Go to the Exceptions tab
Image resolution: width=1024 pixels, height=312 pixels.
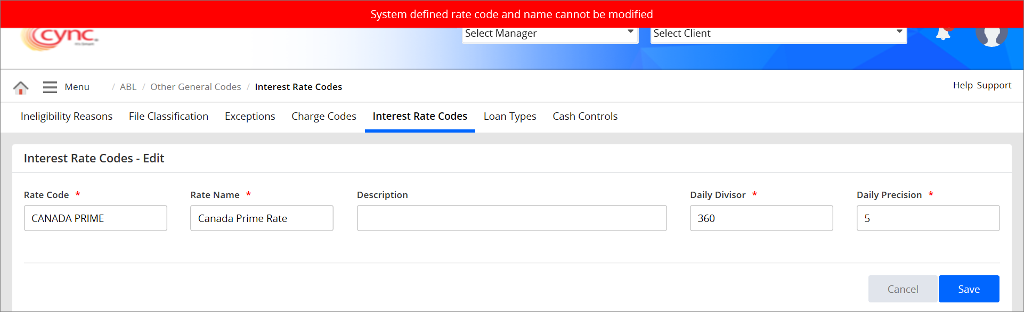pyautogui.click(x=250, y=117)
